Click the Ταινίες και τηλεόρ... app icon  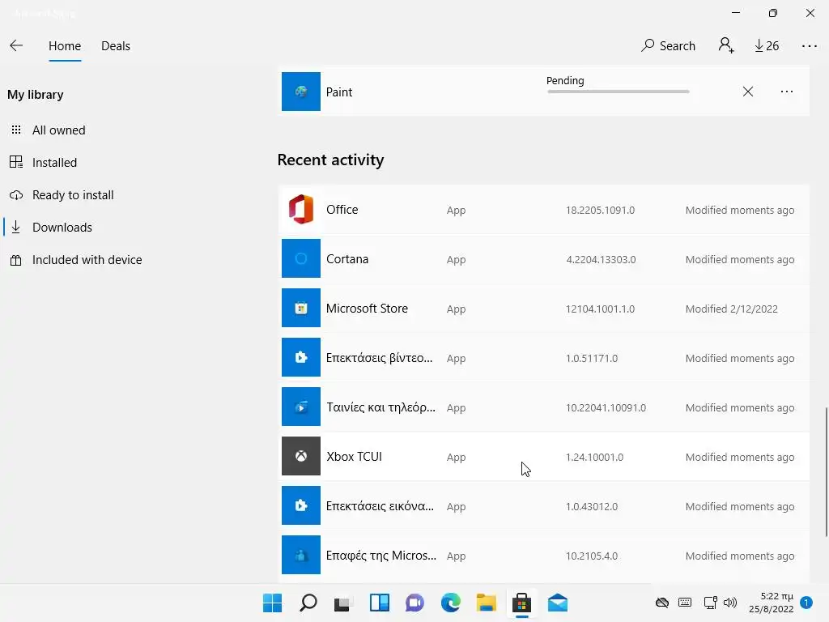[x=301, y=407]
